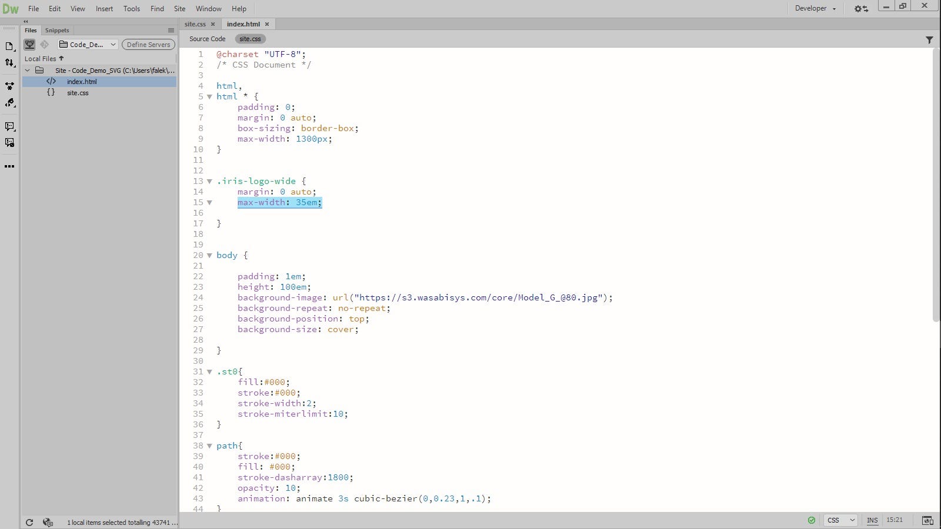Click the Remove Comment icon

tap(9, 143)
